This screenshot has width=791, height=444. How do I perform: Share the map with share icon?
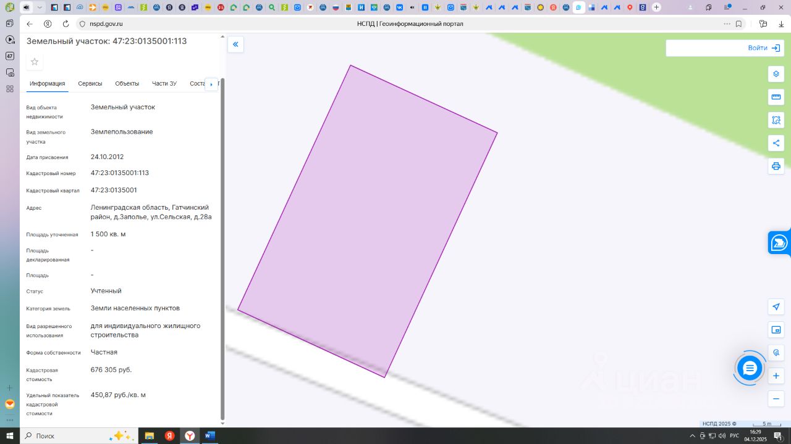click(x=776, y=143)
